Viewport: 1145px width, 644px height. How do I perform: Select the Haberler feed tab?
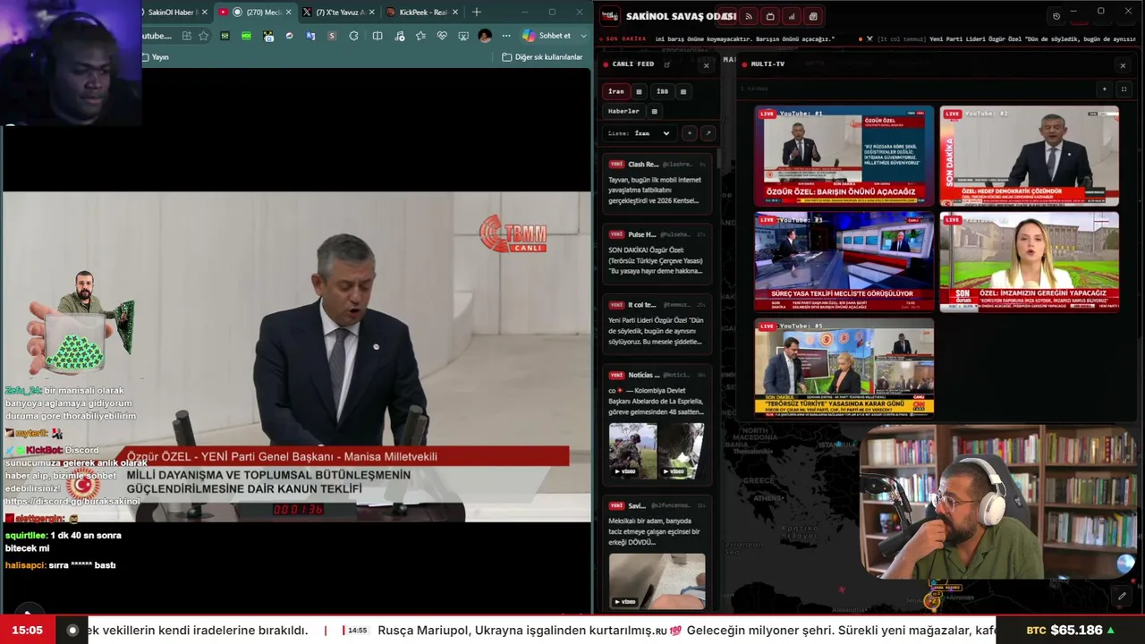coord(623,112)
